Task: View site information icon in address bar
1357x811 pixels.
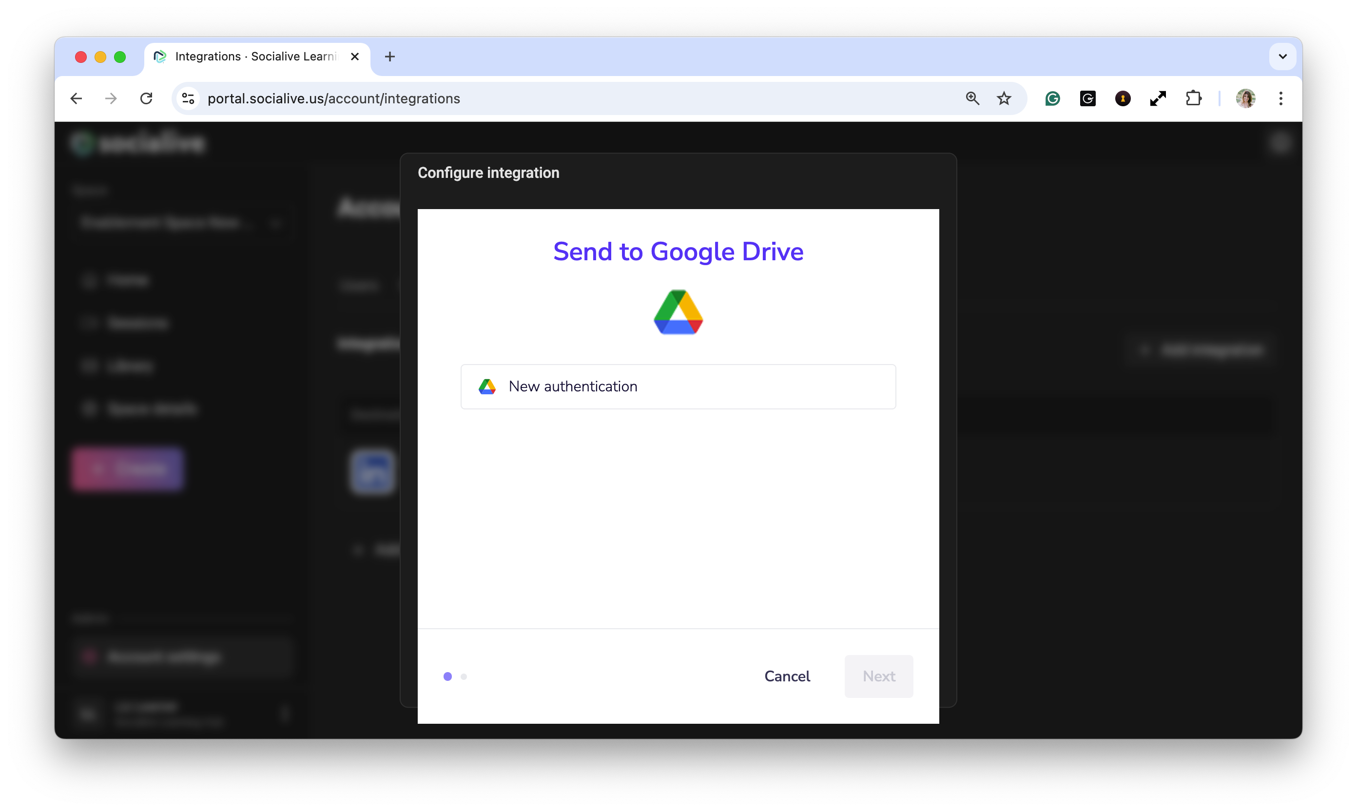Action: coord(188,98)
